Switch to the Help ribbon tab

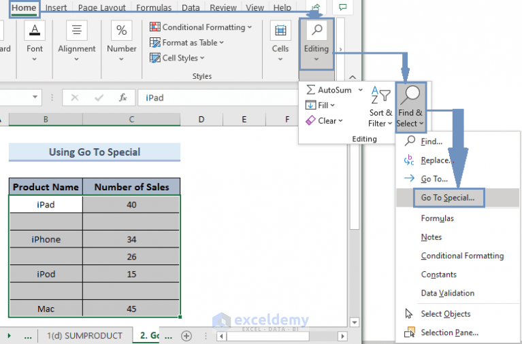[x=282, y=7]
